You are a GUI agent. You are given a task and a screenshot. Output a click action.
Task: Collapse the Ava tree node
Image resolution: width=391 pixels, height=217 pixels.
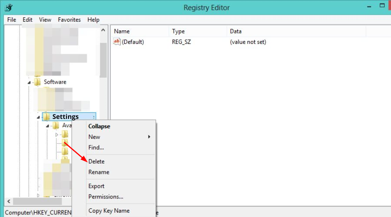tap(47, 126)
